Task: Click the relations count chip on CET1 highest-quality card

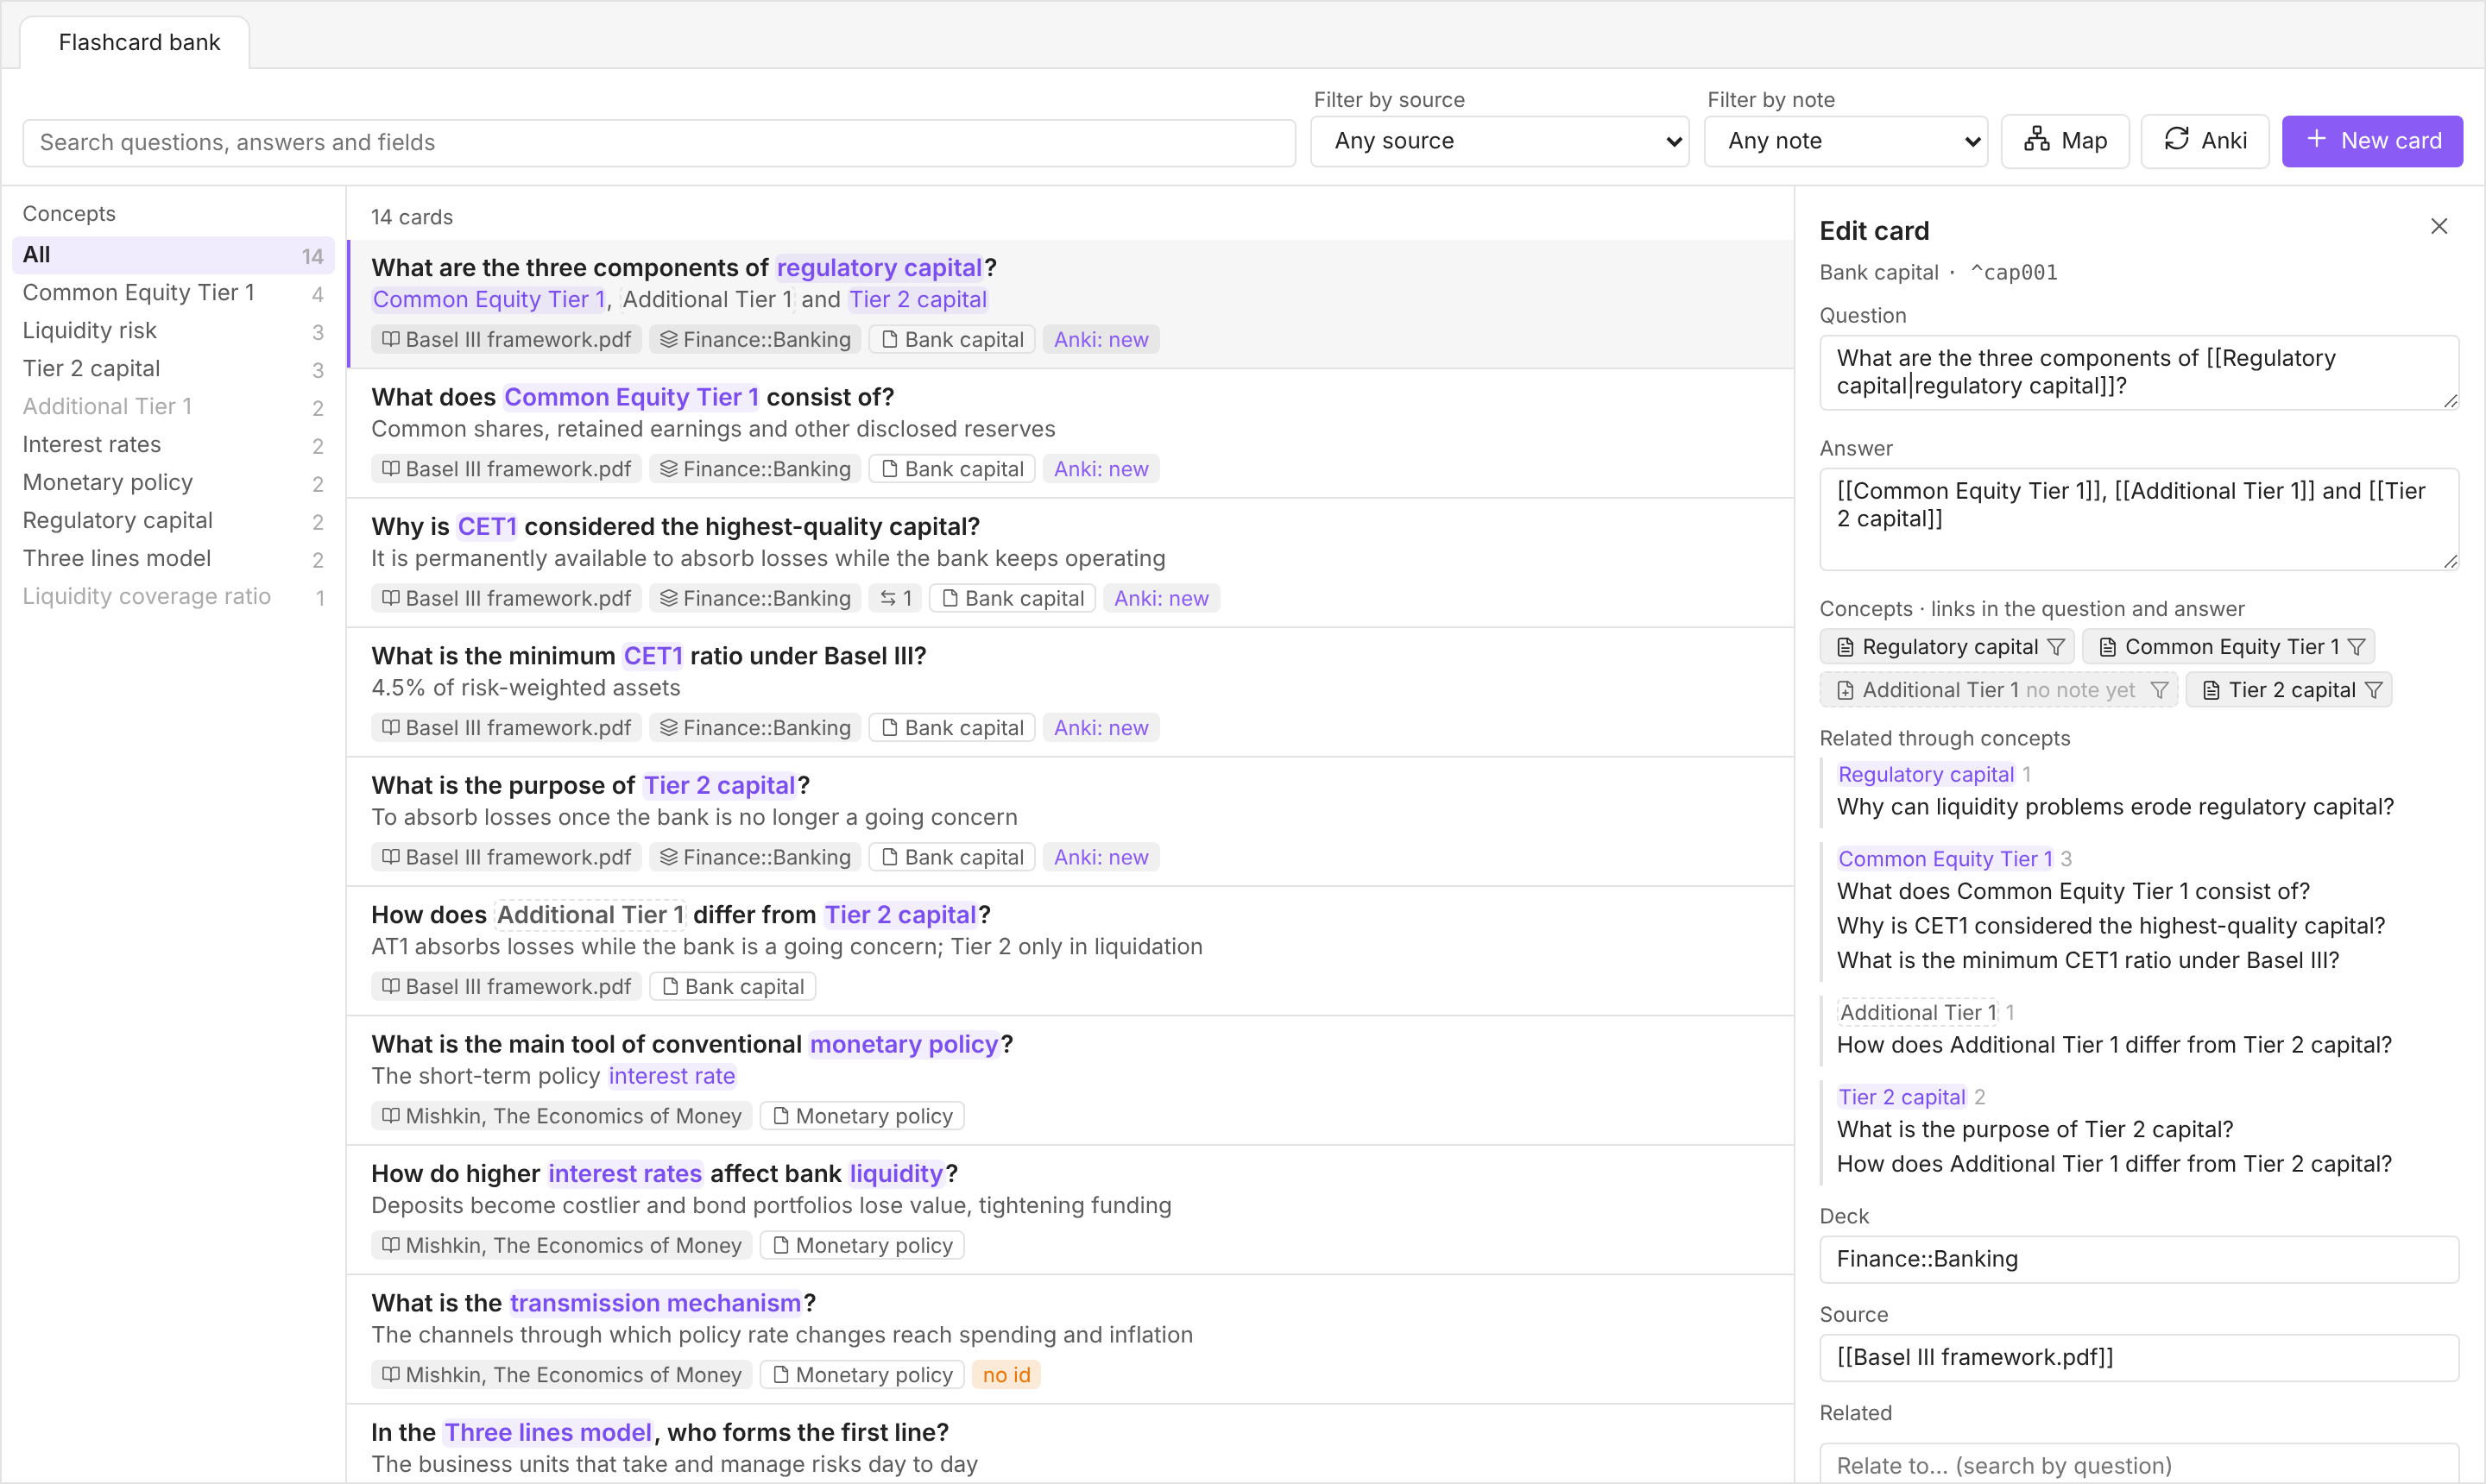Action: (895, 598)
